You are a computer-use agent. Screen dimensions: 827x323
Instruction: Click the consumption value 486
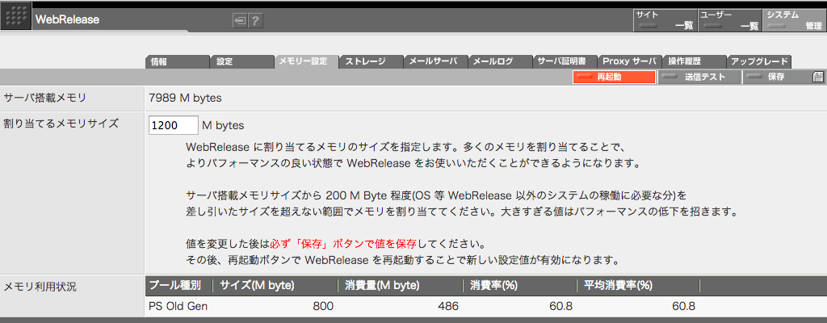coord(447,307)
